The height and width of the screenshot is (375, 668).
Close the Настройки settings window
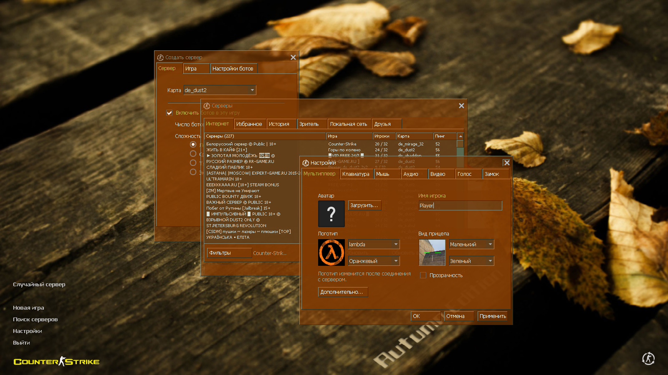(506, 163)
